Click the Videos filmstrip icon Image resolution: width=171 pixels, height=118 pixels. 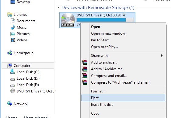tap(13, 40)
